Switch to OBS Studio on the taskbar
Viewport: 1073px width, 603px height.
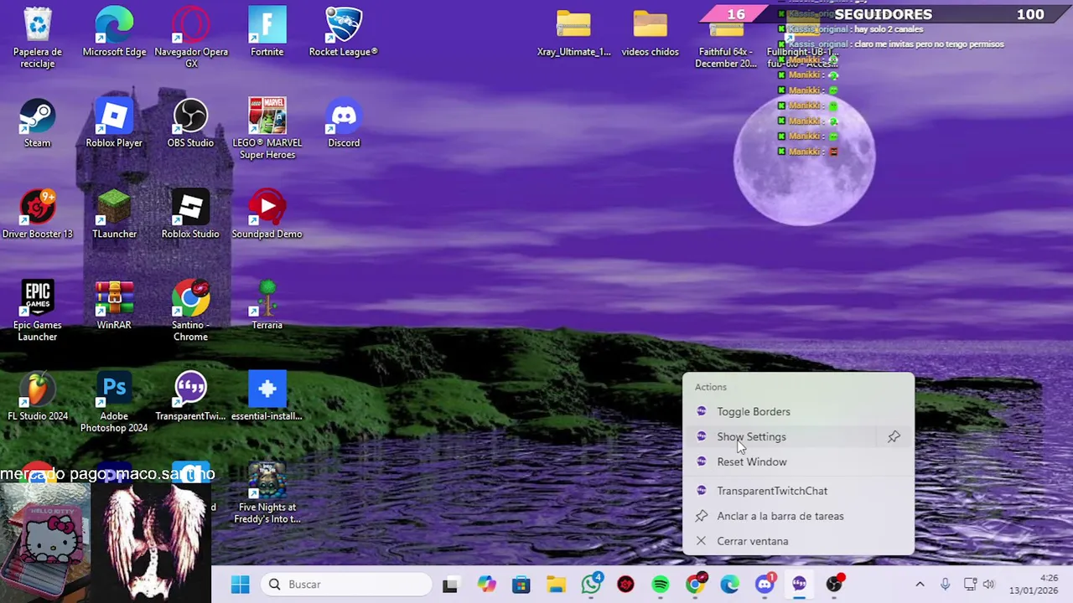click(834, 585)
